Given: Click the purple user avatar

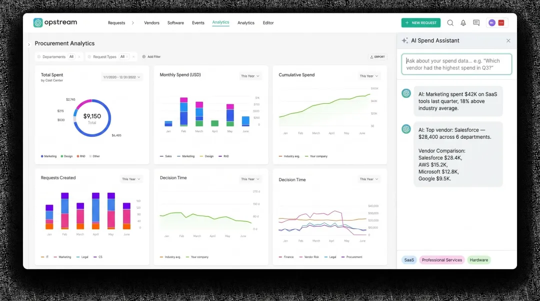Looking at the screenshot, I should (x=492, y=22).
